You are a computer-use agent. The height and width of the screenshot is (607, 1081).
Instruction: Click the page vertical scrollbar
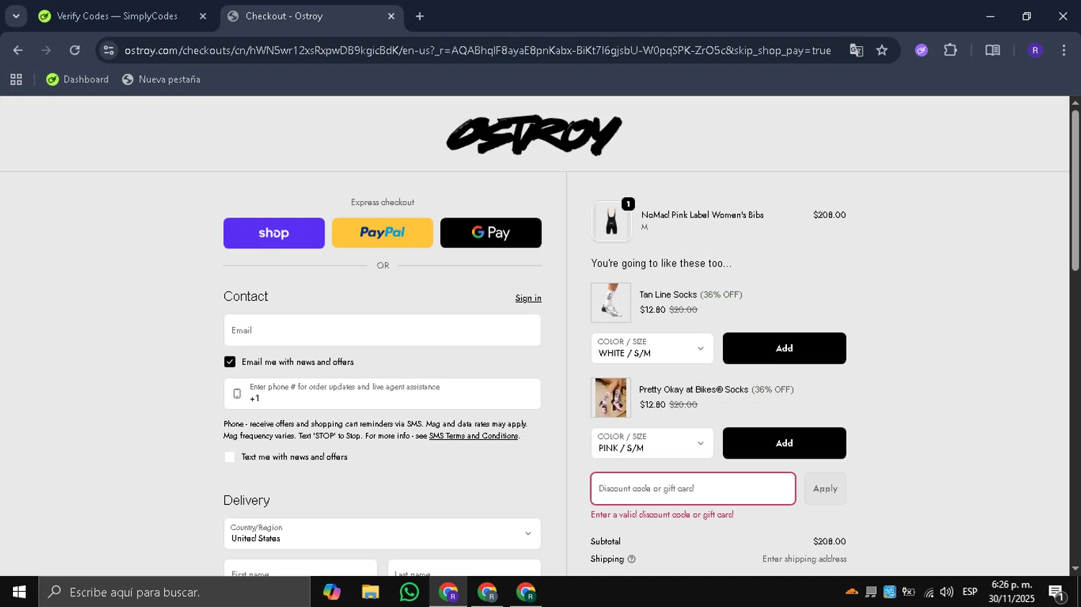click(x=1075, y=191)
